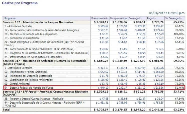Select the 100,00% devengado percentage
The width and height of the screenshot is (187, 114).
click(179, 34)
